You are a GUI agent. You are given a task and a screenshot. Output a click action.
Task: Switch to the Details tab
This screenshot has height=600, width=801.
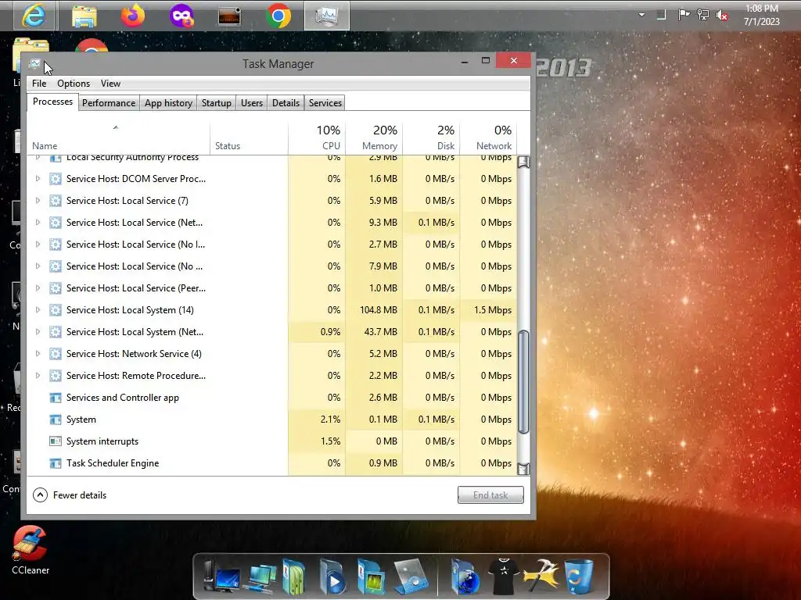pos(286,103)
